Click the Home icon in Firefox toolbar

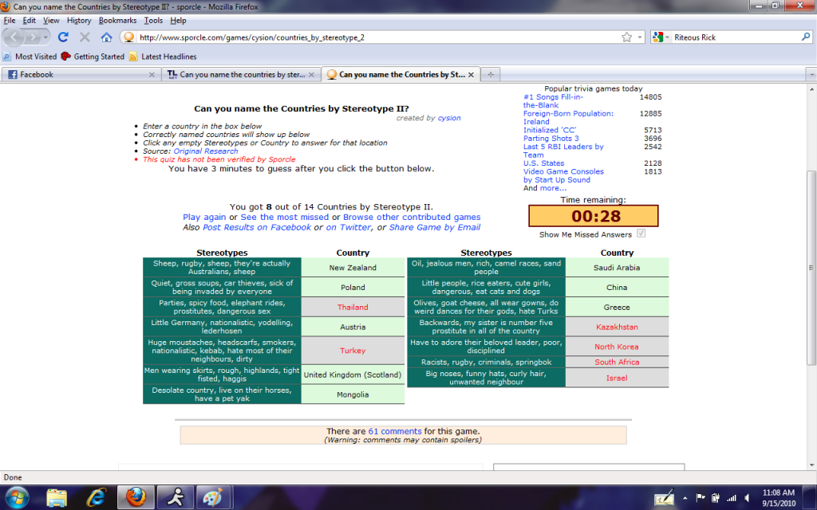[106, 37]
